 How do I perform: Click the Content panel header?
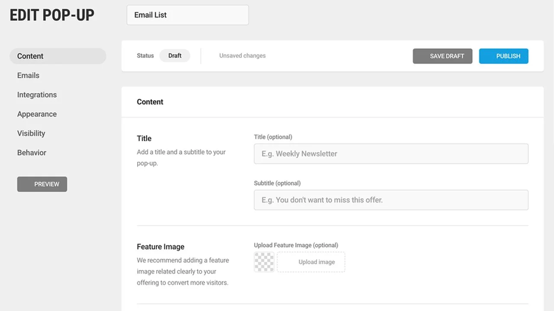(150, 102)
